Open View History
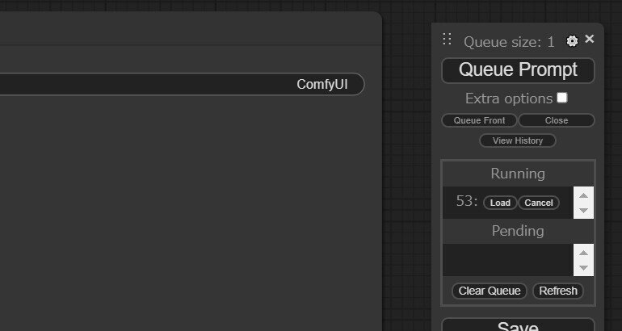The width and height of the screenshot is (622, 331). (518, 140)
